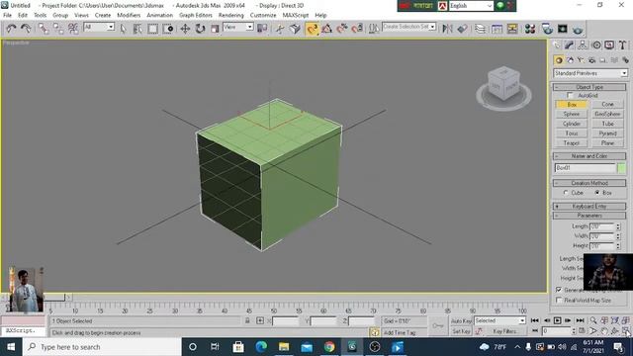Viewport: 633px width, 356px height.
Task: Toggle the Angle Snap icon
Action: 327,29
